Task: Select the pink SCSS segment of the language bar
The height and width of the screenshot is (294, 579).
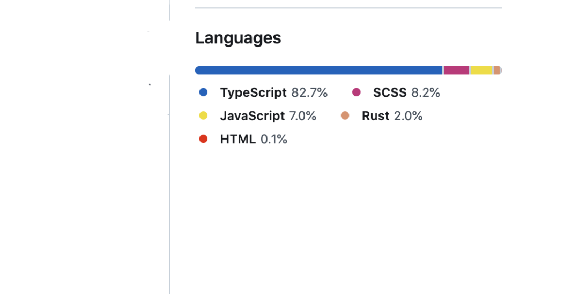Action: (x=456, y=70)
